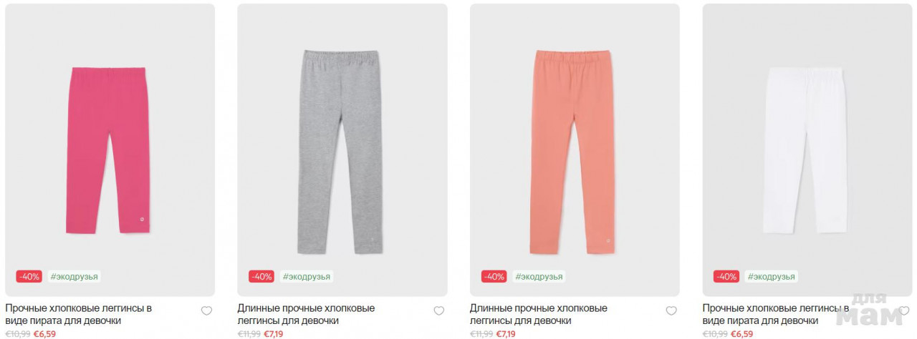Viewport: 917px width, 339px height.
Task: Select the -40% label on white leggings
Action: click(x=726, y=277)
